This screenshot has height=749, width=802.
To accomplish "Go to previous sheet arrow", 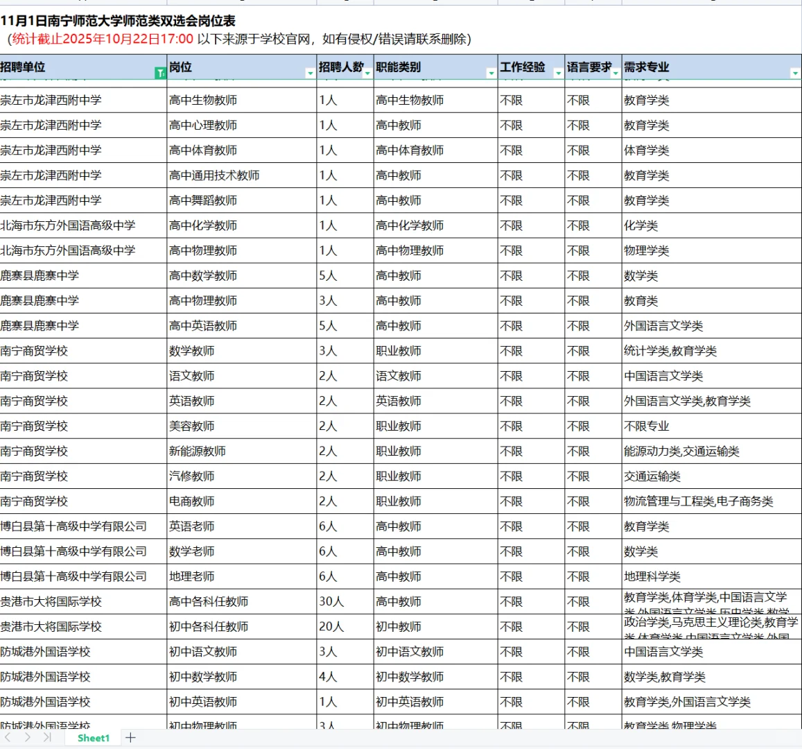I will 8,737.
